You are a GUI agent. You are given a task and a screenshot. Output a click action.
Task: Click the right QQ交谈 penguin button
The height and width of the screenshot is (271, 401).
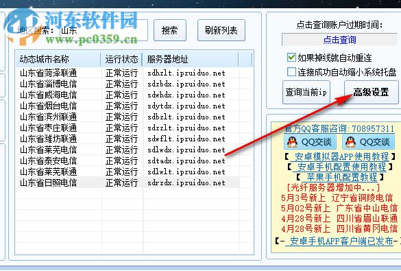[x=368, y=142]
